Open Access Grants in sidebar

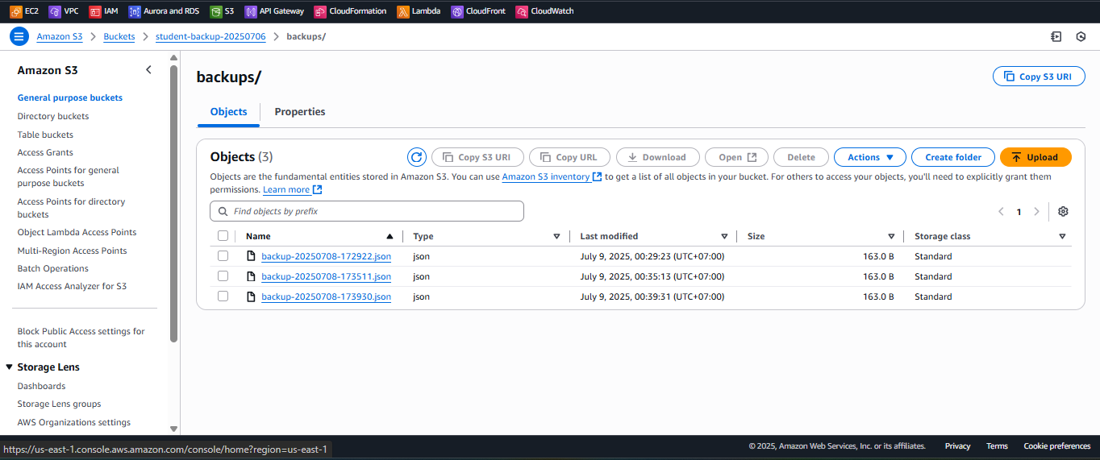[45, 152]
